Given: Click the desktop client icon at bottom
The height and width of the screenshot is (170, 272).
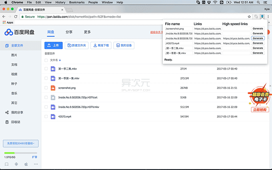Looking at the screenshot, I should pyautogui.click(x=6, y=164).
